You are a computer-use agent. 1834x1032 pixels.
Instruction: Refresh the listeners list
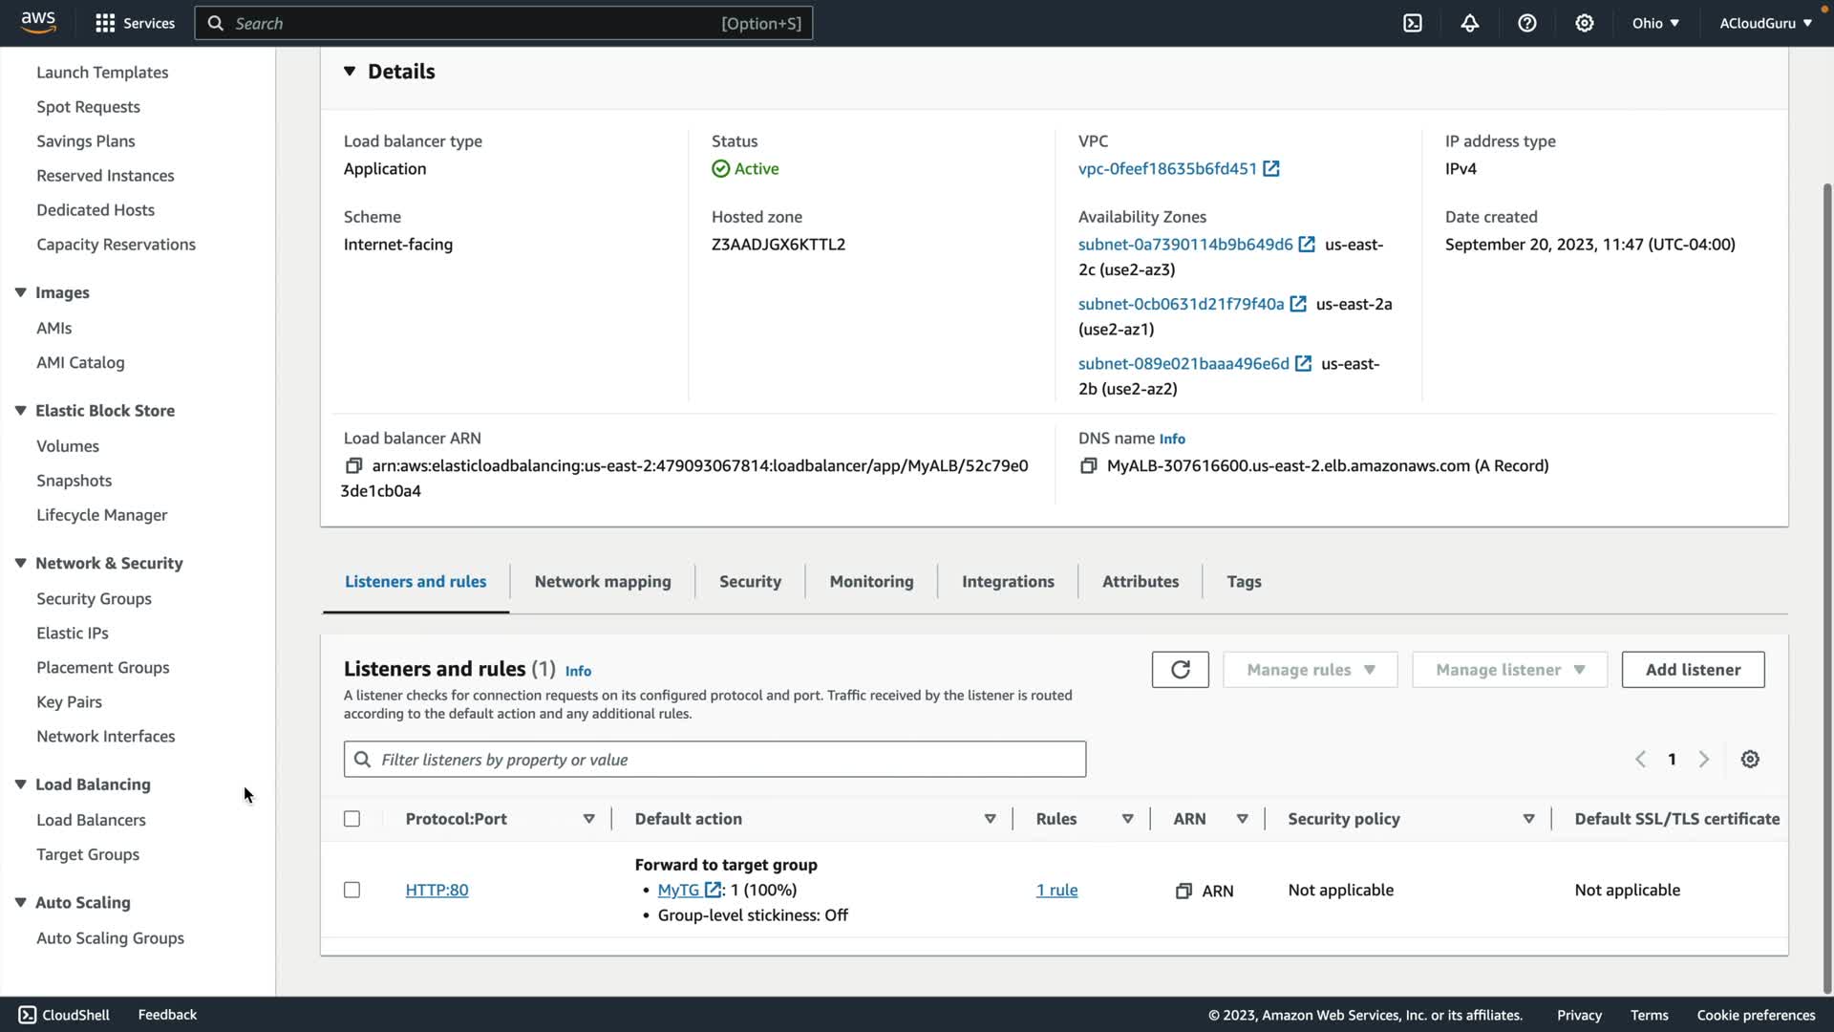point(1180,670)
